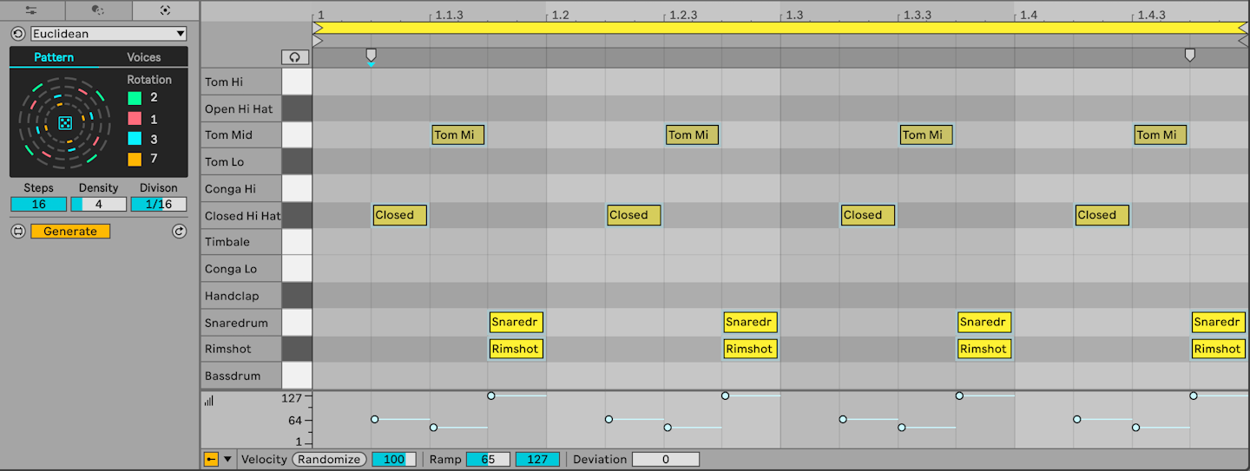1250x471 pixels.
Task: Toggle the headphone preview button
Action: (x=295, y=57)
